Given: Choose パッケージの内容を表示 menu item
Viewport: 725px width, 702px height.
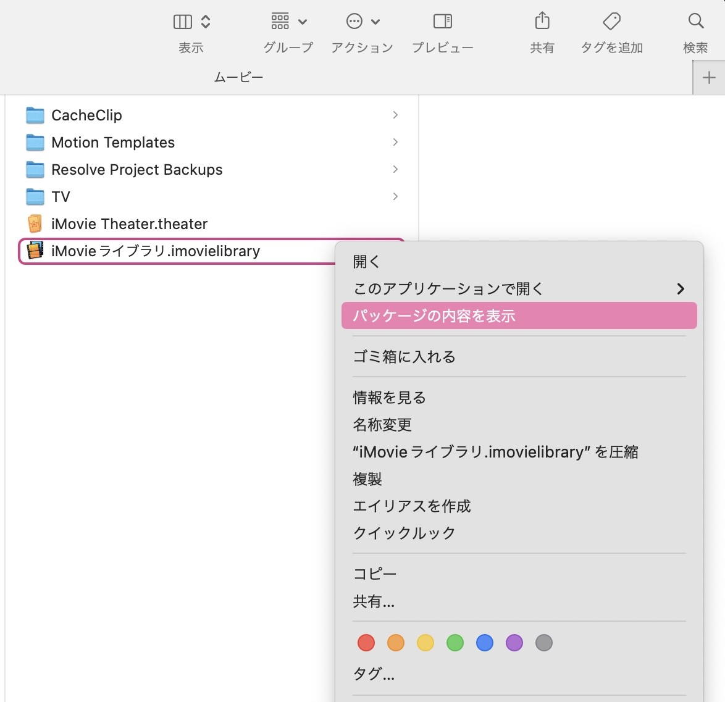Looking at the screenshot, I should [x=519, y=315].
